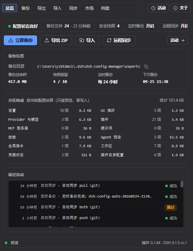Click 安全快照 4 status entry
The height and width of the screenshot is (251, 193).
(109, 26)
